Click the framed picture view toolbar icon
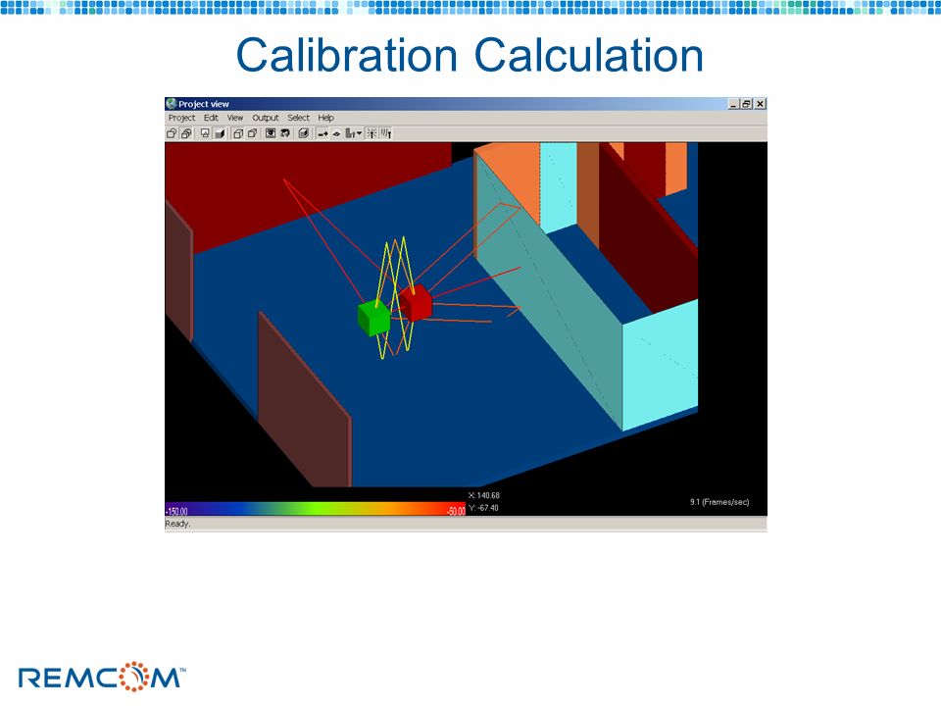941x706 pixels. click(205, 133)
